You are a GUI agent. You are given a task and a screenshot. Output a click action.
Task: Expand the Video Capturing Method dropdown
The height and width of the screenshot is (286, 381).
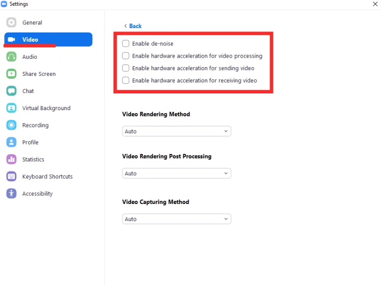[x=176, y=219]
